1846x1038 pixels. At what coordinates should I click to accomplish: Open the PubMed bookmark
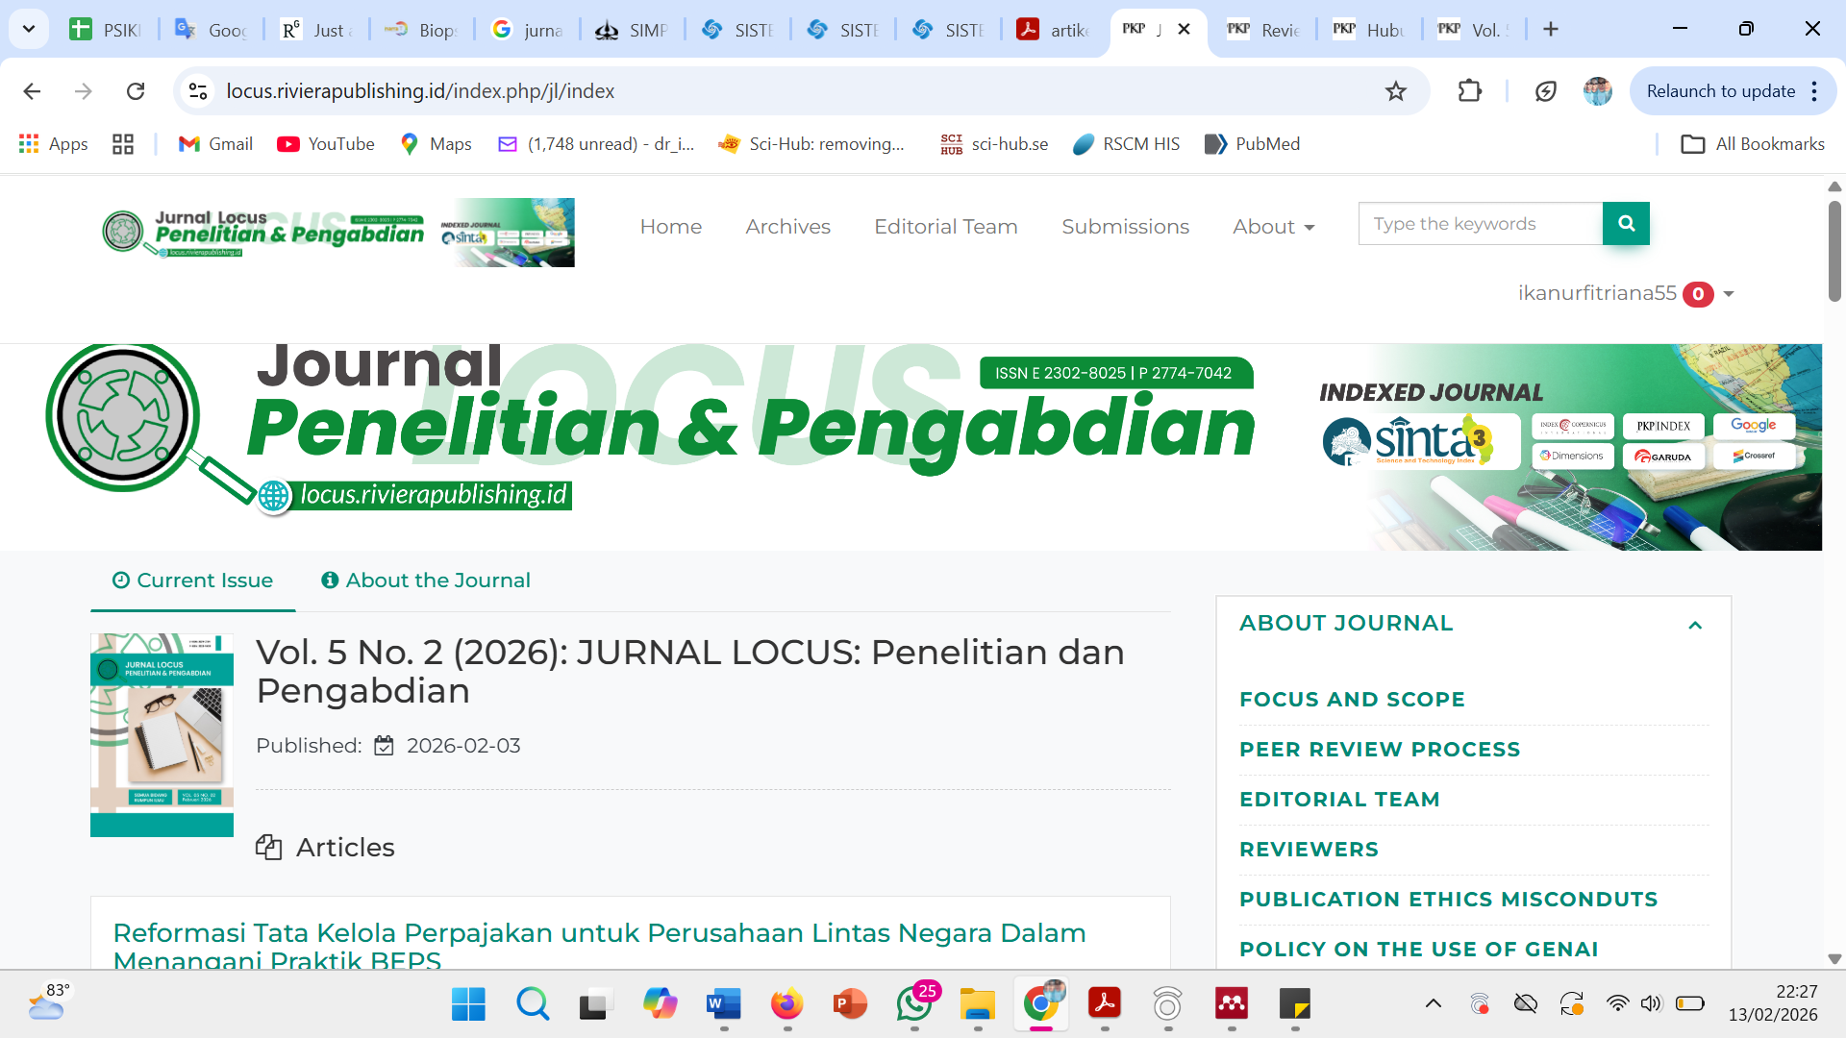(x=1253, y=144)
